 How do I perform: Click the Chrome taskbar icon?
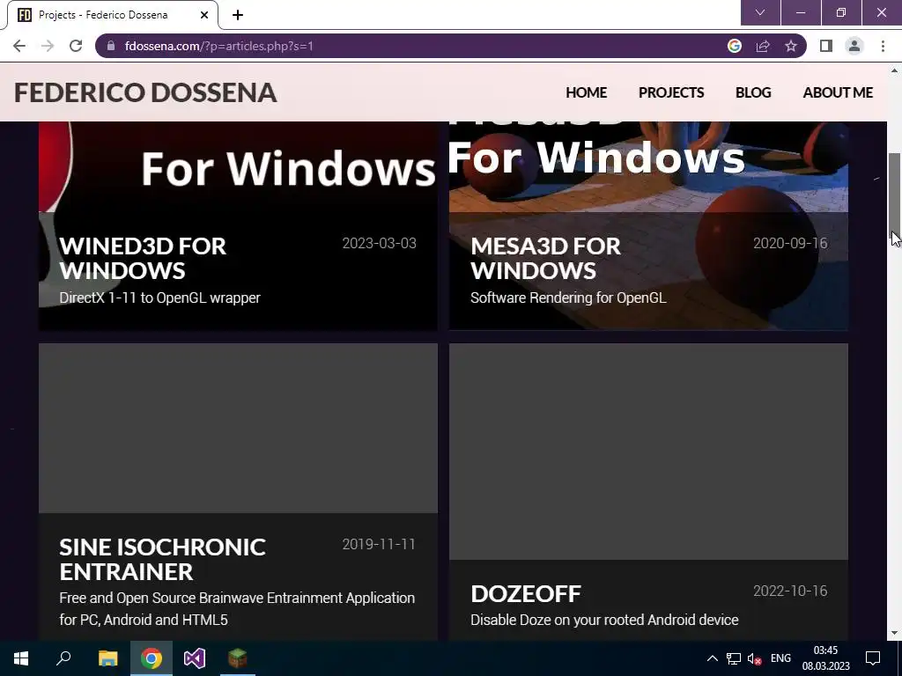(152, 658)
